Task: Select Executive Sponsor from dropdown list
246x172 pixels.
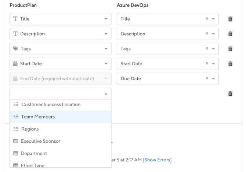Action: coord(40,141)
